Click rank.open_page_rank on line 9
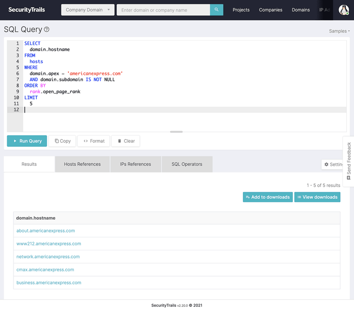Image resolution: width=354 pixels, height=309 pixels. (55, 91)
